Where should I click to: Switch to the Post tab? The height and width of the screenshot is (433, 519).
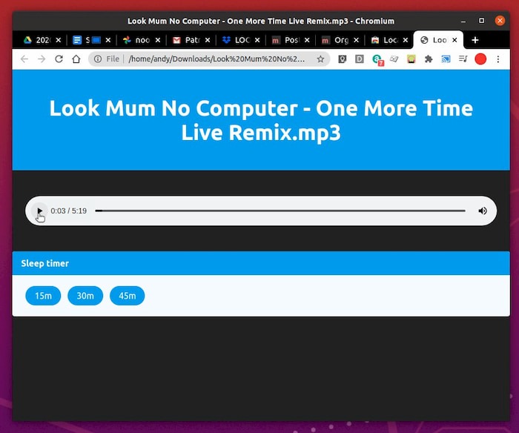click(285, 40)
